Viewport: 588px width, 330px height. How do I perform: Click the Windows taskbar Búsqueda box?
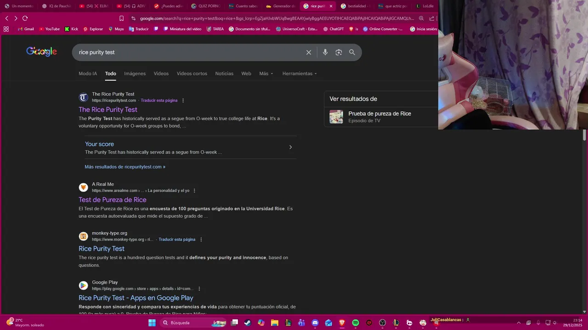pos(193,323)
